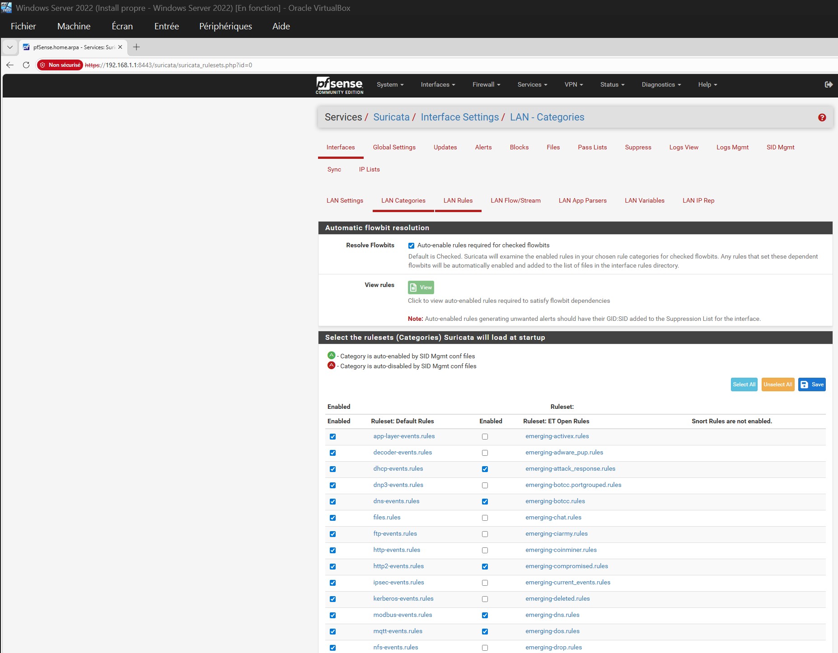Image resolution: width=838 pixels, height=653 pixels.
Task: Click Interface Settings breadcrumb link
Action: point(460,117)
